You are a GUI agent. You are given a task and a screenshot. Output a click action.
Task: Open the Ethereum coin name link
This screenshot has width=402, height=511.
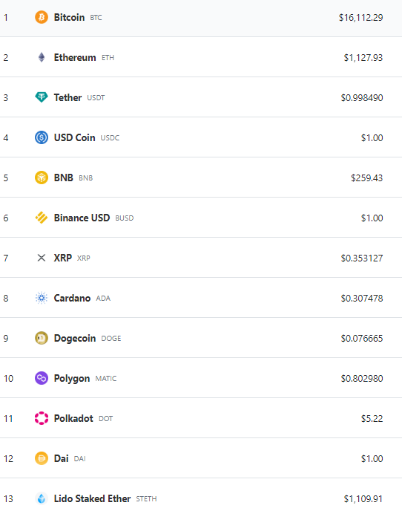click(x=75, y=57)
